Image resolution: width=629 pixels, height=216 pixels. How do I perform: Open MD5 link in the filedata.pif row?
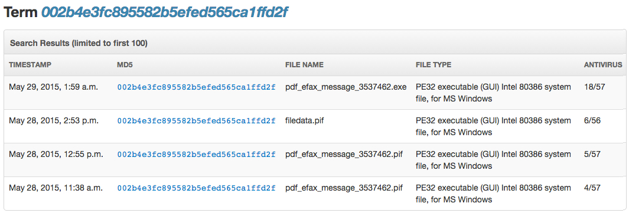point(197,120)
